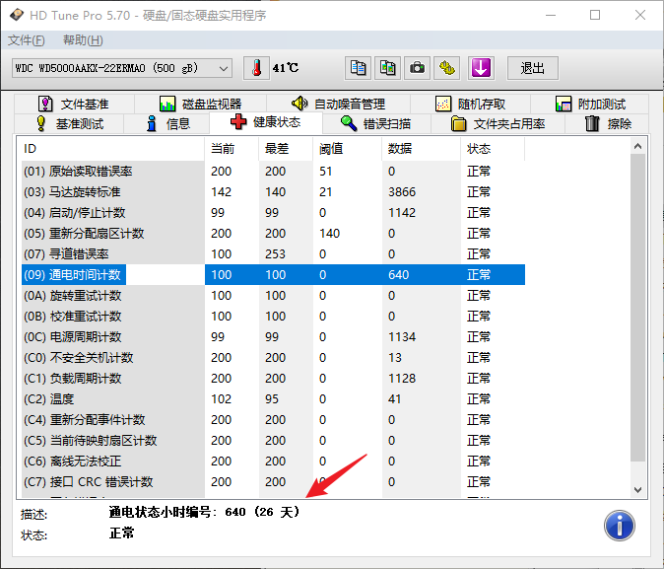Viewport: 664px width, 569px height.
Task: Click the scrollbar down arrow
Action: tap(637, 490)
